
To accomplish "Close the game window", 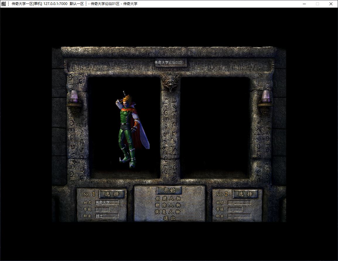I will pos(331,4).
